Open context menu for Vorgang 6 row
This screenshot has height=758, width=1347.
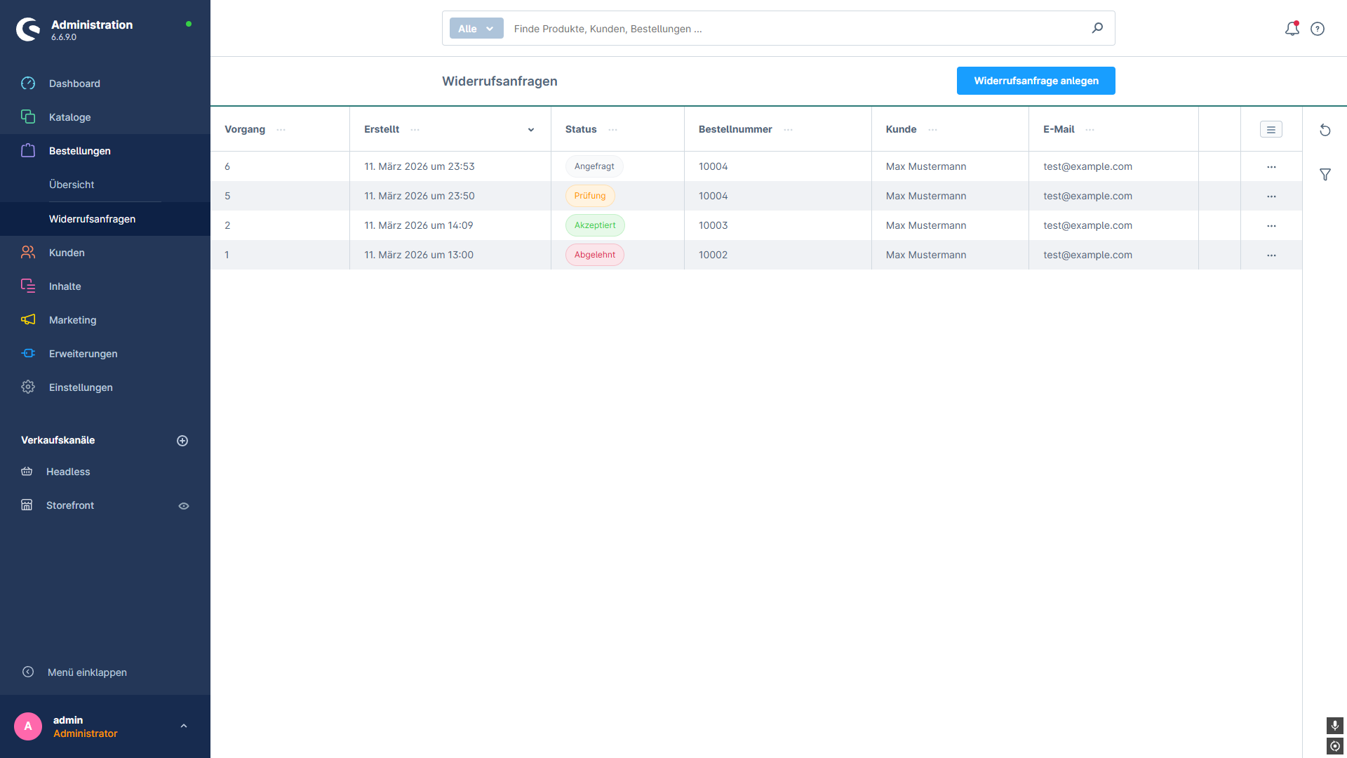click(x=1271, y=167)
